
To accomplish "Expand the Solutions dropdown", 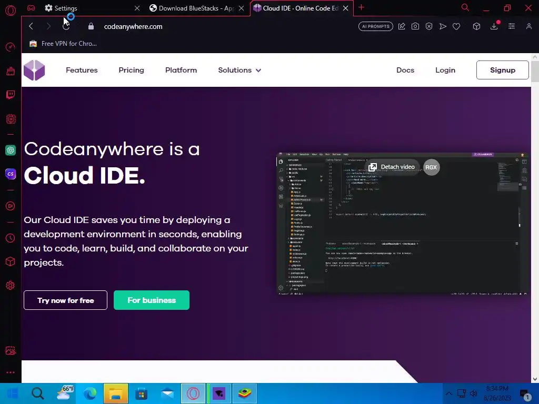I will pos(239,70).
